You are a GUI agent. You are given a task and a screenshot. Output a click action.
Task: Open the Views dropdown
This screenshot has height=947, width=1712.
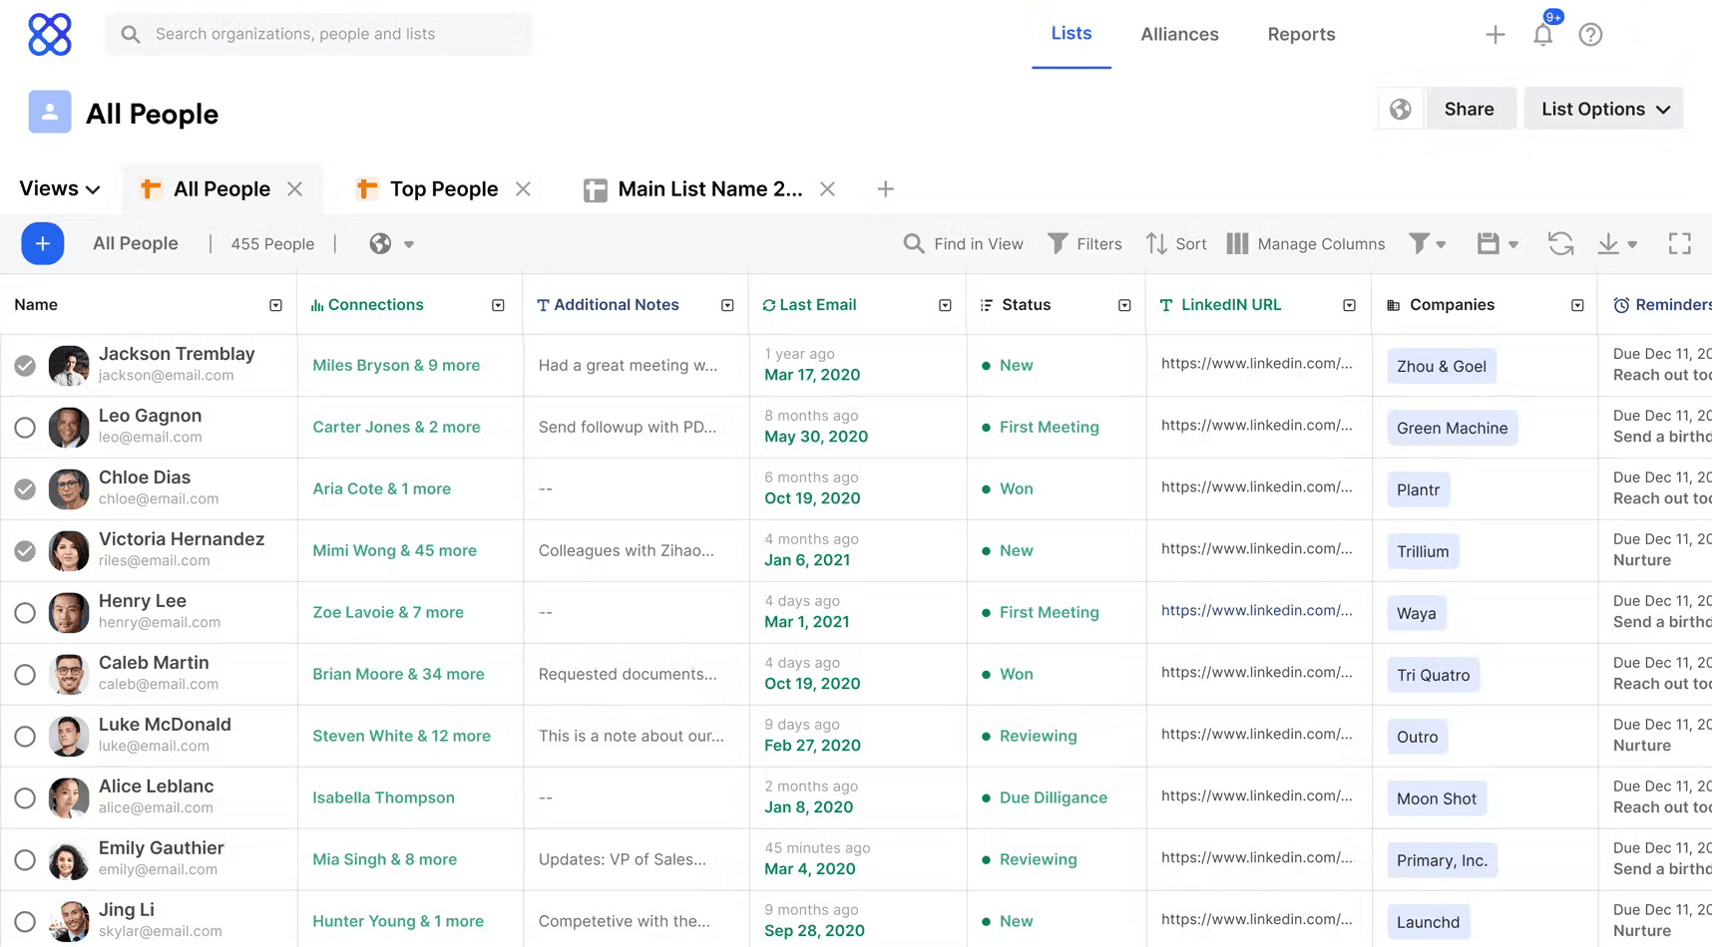tap(60, 189)
